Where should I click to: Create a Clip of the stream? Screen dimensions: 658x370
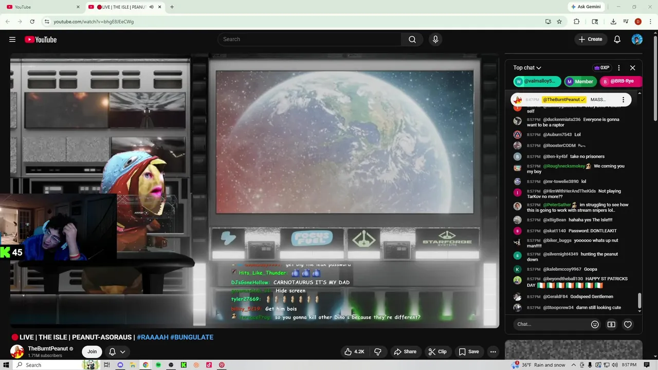tap(437, 351)
